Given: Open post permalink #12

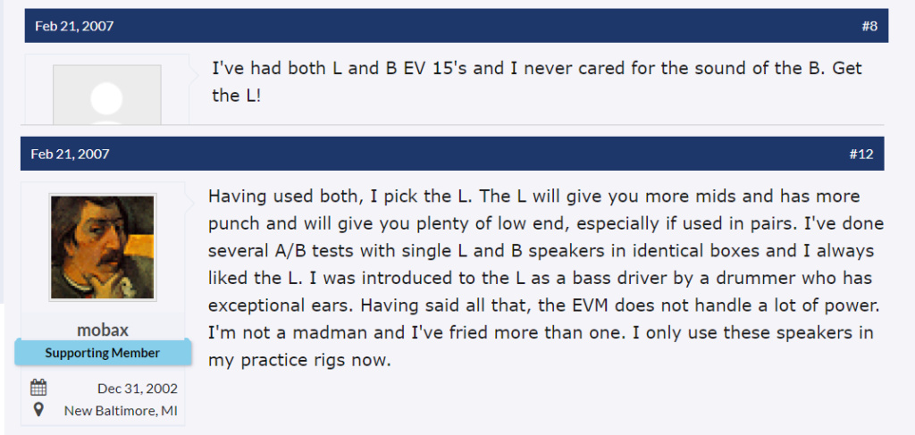Looking at the screenshot, I should 861,154.
